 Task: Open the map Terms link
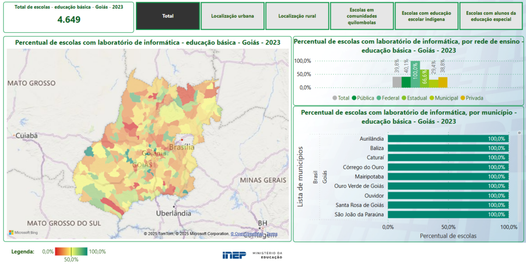point(272,234)
